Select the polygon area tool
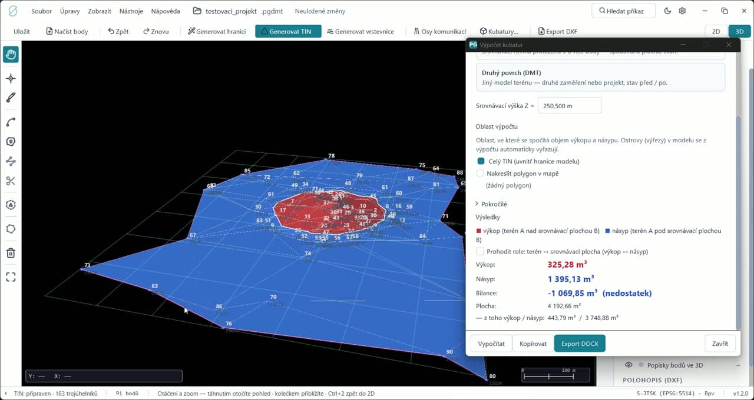754x400 pixels. (x=11, y=229)
